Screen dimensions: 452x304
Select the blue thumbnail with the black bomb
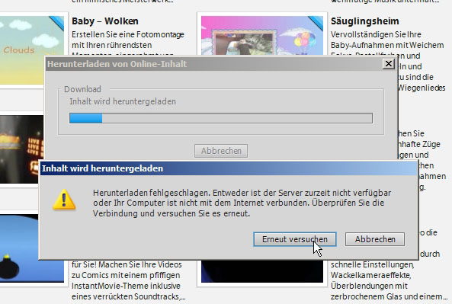[x=19, y=248]
